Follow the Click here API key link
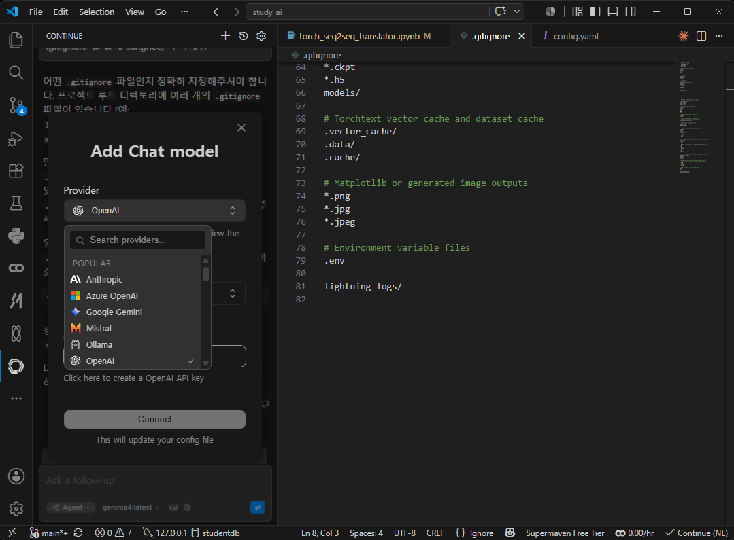The image size is (734, 540). [82, 378]
